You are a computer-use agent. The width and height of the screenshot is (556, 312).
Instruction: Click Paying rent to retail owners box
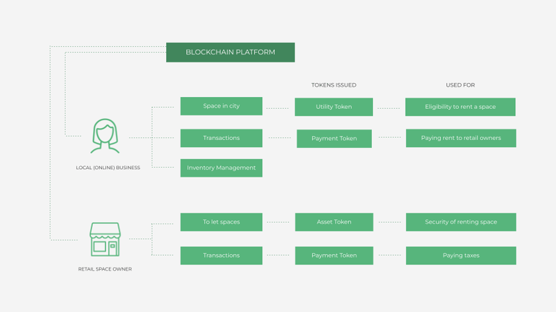[x=460, y=138]
